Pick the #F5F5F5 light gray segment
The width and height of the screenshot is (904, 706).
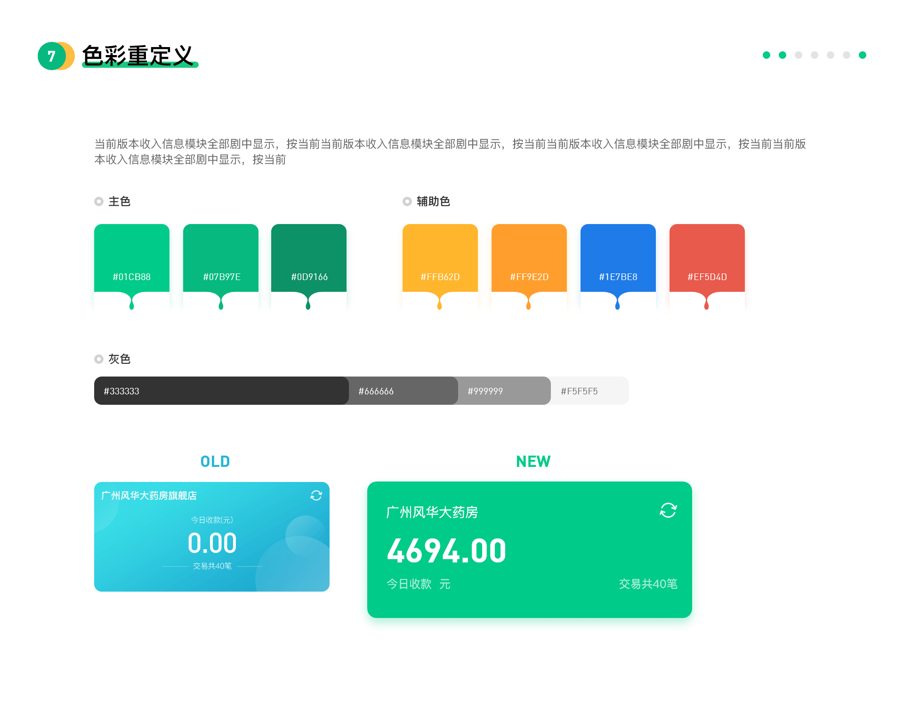(x=590, y=391)
